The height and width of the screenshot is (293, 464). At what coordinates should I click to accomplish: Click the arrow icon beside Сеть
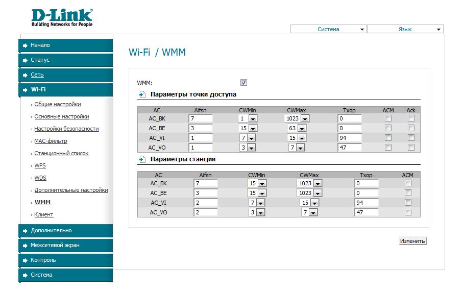tap(25, 75)
